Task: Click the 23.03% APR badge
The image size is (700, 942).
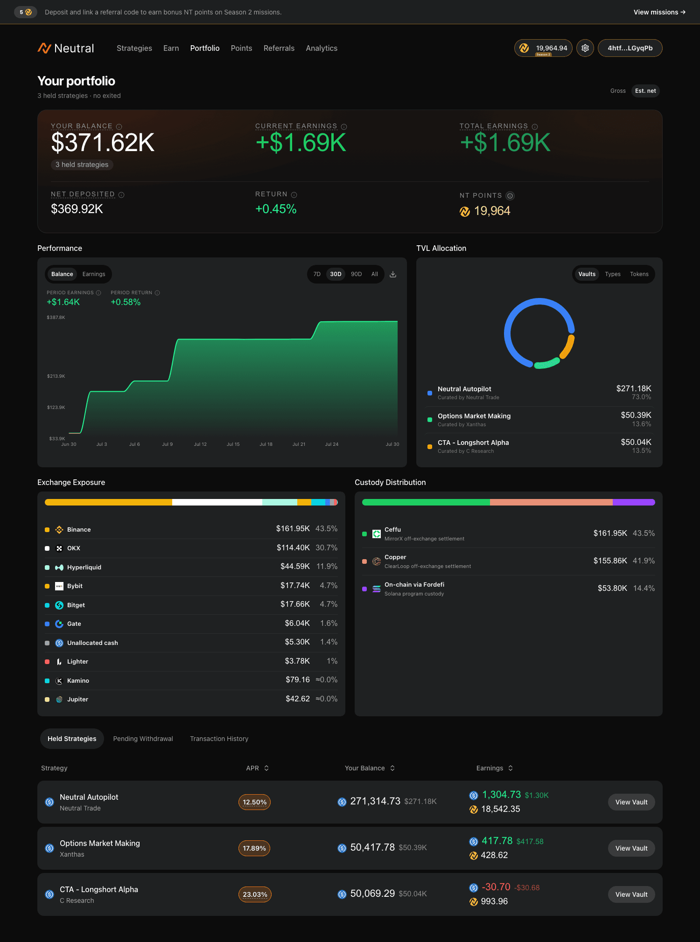Action: coord(255,894)
